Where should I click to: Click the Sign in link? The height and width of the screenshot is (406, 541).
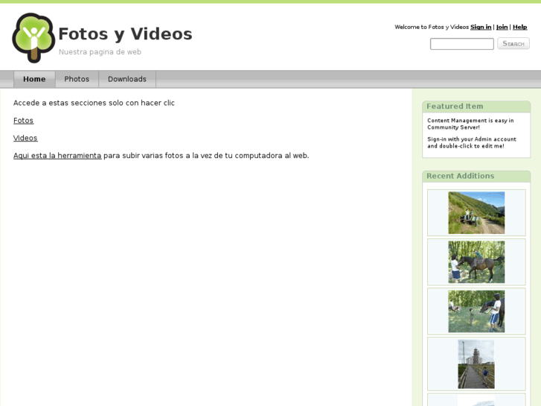481,27
